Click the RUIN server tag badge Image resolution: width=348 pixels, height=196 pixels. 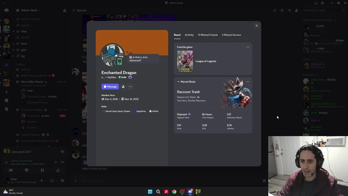coord(122,77)
